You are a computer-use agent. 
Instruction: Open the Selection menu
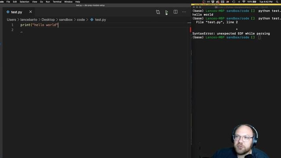[x=25, y=2]
